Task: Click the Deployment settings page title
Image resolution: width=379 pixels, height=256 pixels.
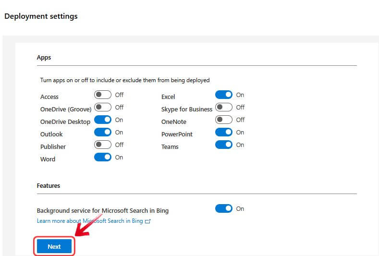Action: pos(41,16)
